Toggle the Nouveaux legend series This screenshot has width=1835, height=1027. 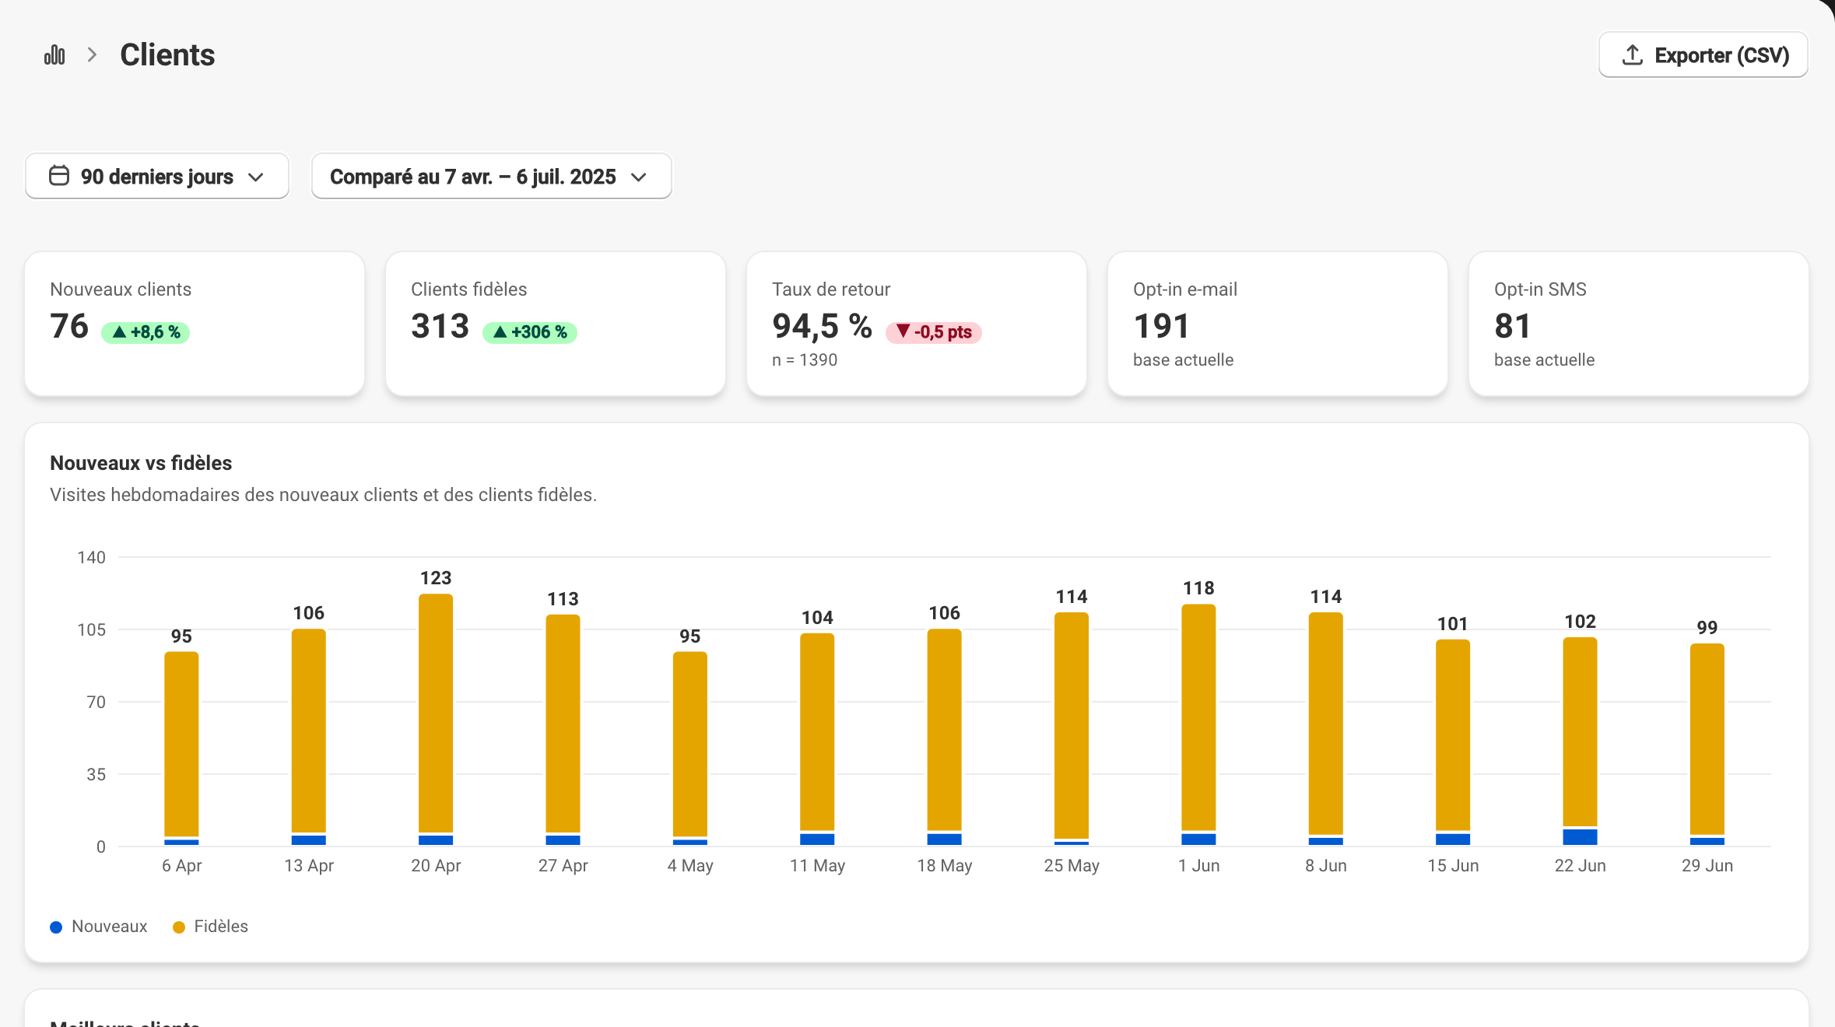pos(99,927)
